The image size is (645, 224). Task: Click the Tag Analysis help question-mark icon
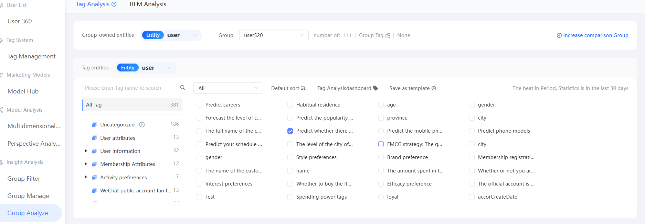coord(114,4)
